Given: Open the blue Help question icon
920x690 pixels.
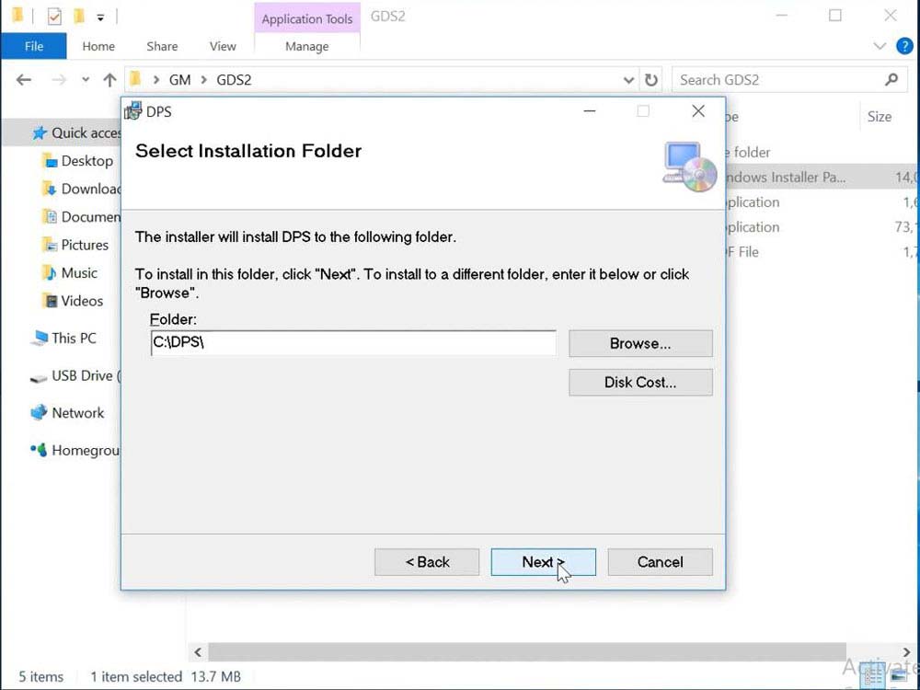Looking at the screenshot, I should point(904,46).
